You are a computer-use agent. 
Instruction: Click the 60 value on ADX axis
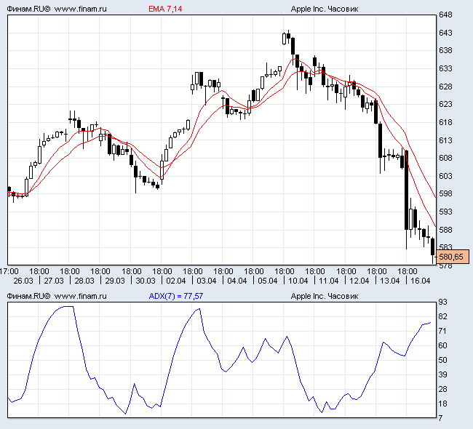coord(443,345)
